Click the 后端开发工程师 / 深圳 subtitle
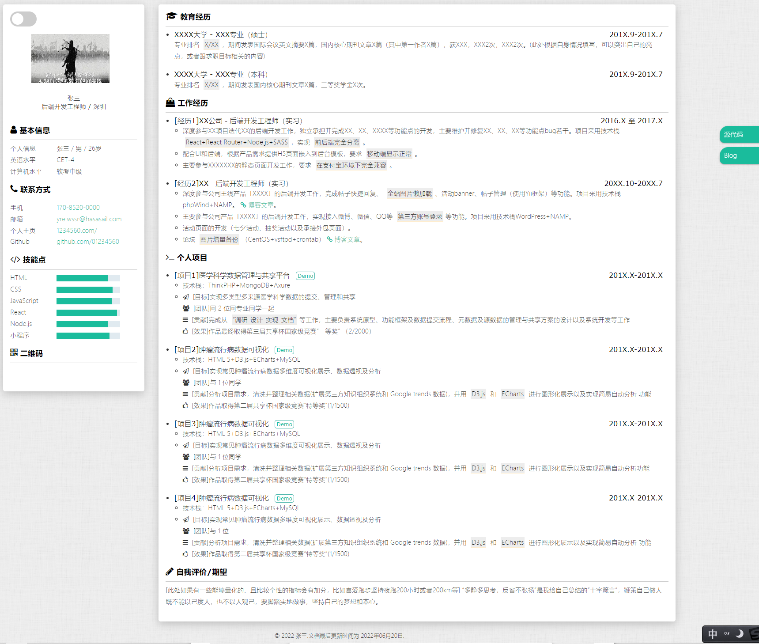 click(x=74, y=106)
